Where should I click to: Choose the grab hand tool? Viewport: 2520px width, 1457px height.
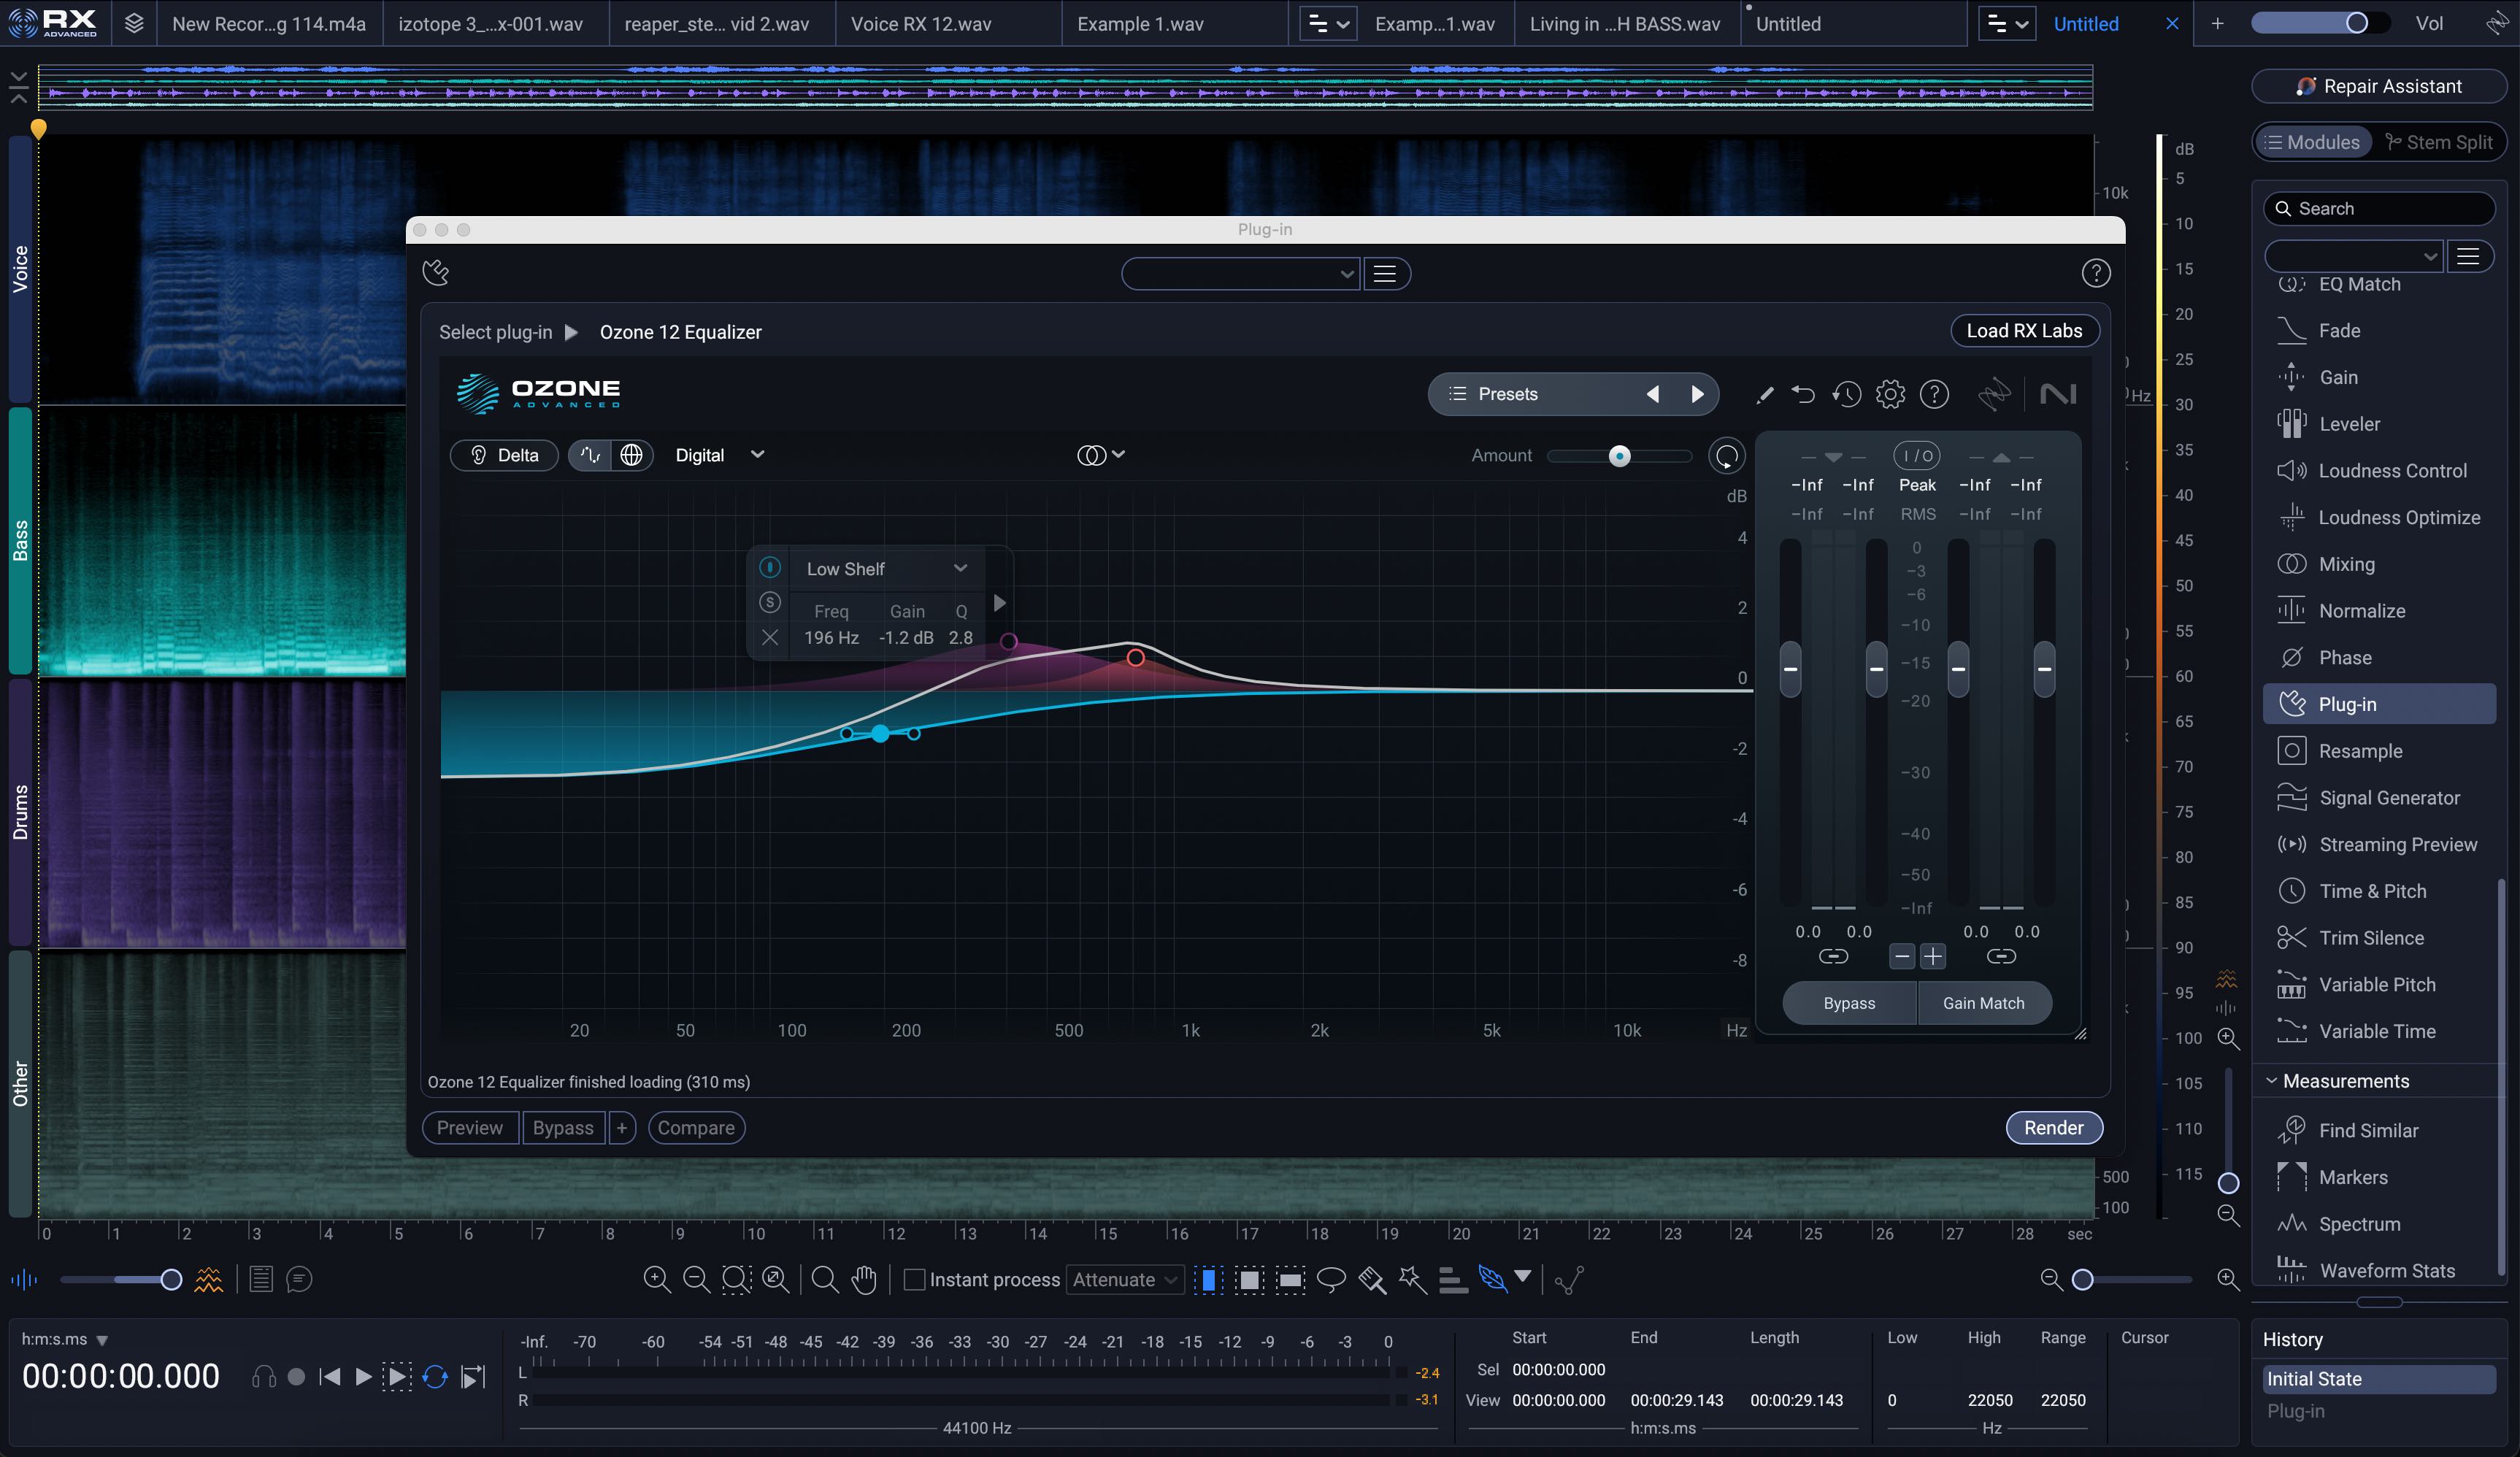tap(864, 1279)
